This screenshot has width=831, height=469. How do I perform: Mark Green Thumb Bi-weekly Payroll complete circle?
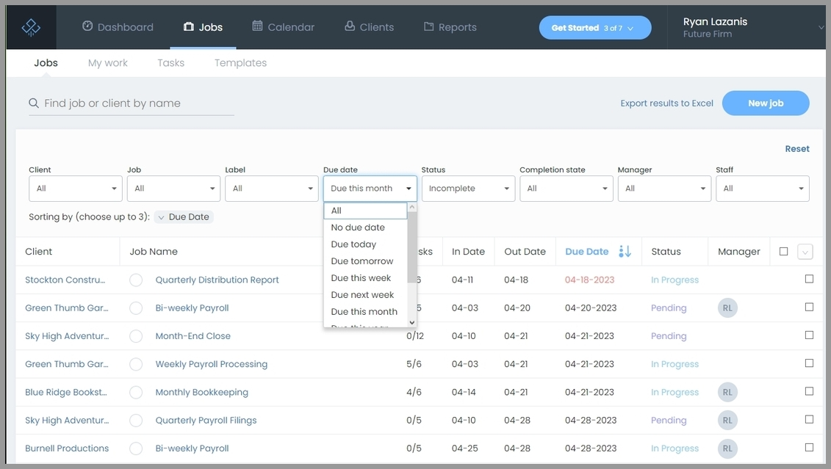point(136,308)
